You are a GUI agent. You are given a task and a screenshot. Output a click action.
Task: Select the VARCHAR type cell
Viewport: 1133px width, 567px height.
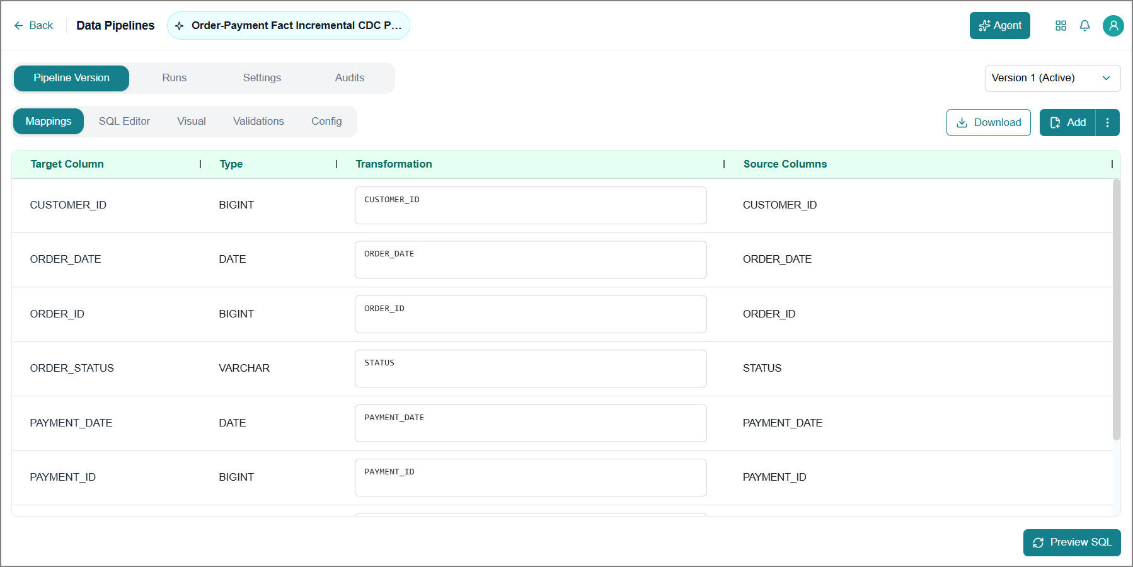244,368
